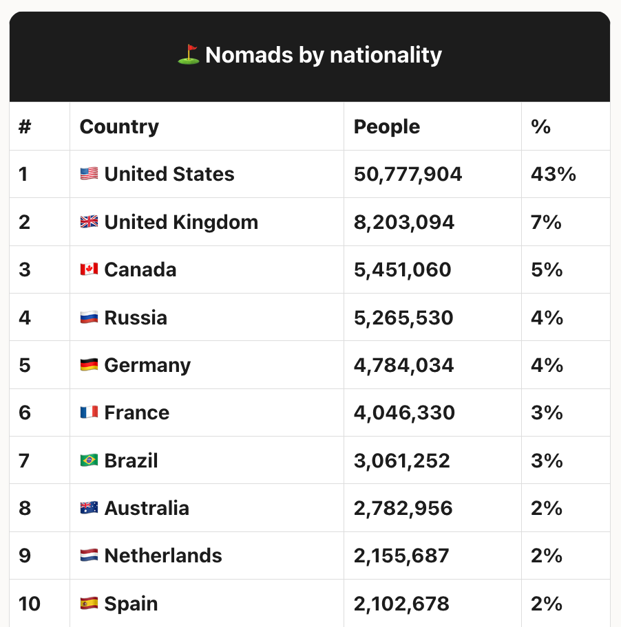Click the Netherlands flag icon
This screenshot has height=627, width=621.
[89, 555]
